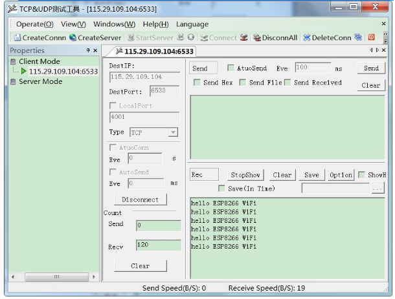
Task: Click the greyed Connect toolbar item
Action: pos(219,37)
